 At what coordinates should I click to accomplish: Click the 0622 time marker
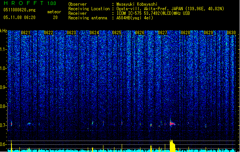[48, 33]
